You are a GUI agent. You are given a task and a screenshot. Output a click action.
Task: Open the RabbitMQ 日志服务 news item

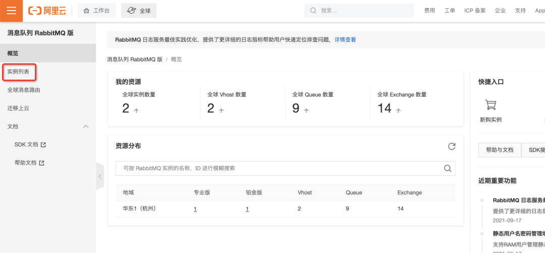click(x=519, y=200)
